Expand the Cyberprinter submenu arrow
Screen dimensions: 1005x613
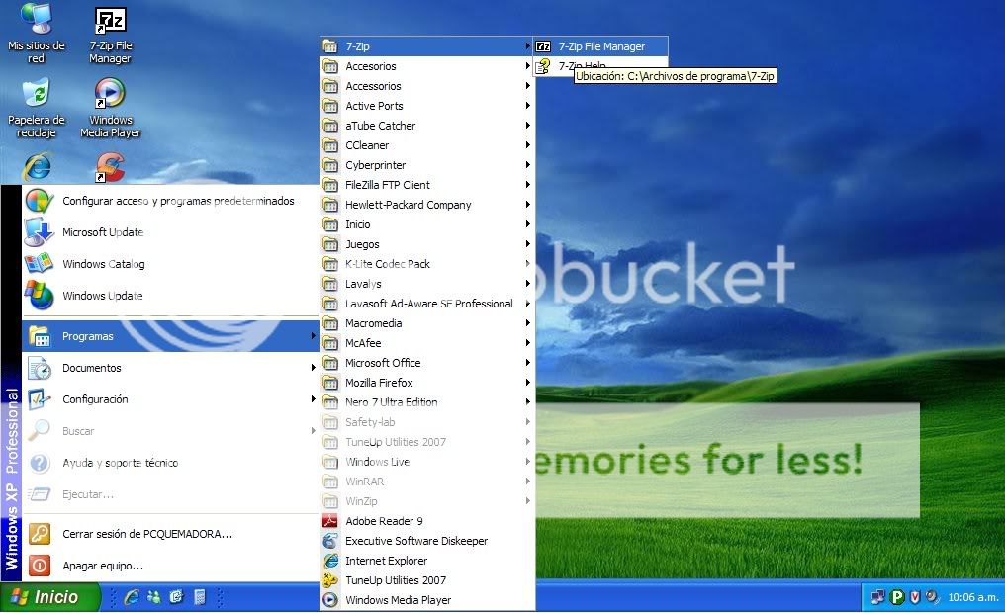(x=527, y=164)
